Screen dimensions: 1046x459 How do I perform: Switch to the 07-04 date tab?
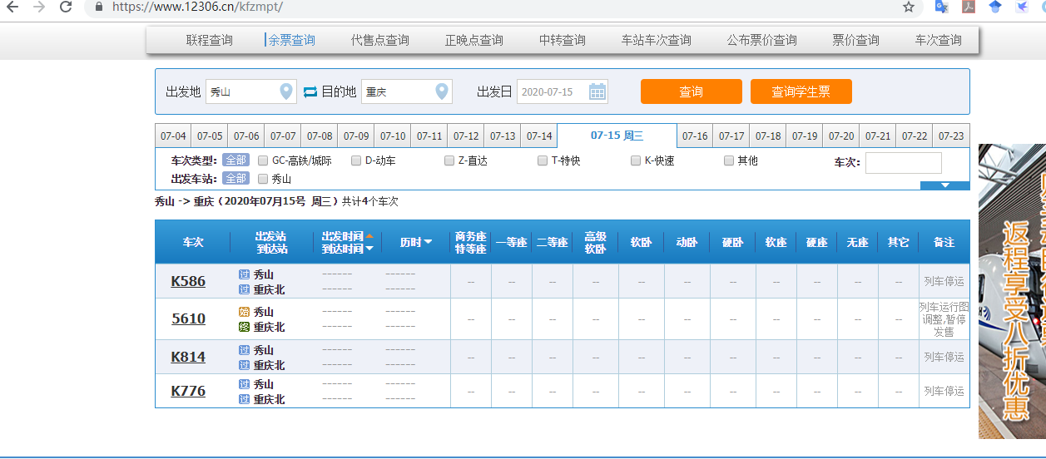tap(173, 136)
